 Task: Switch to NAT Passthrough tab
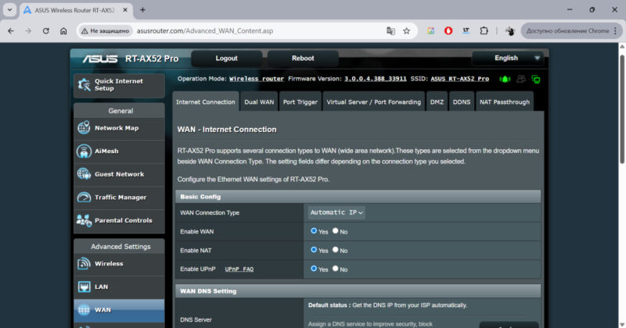[505, 102]
